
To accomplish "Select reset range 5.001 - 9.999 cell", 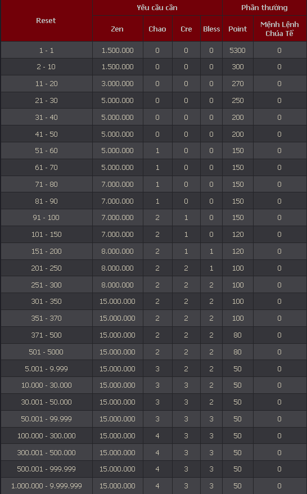I will tap(46, 369).
